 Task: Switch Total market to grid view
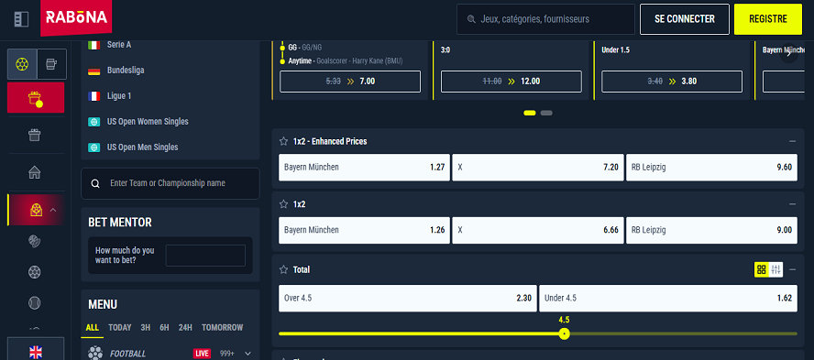click(762, 269)
